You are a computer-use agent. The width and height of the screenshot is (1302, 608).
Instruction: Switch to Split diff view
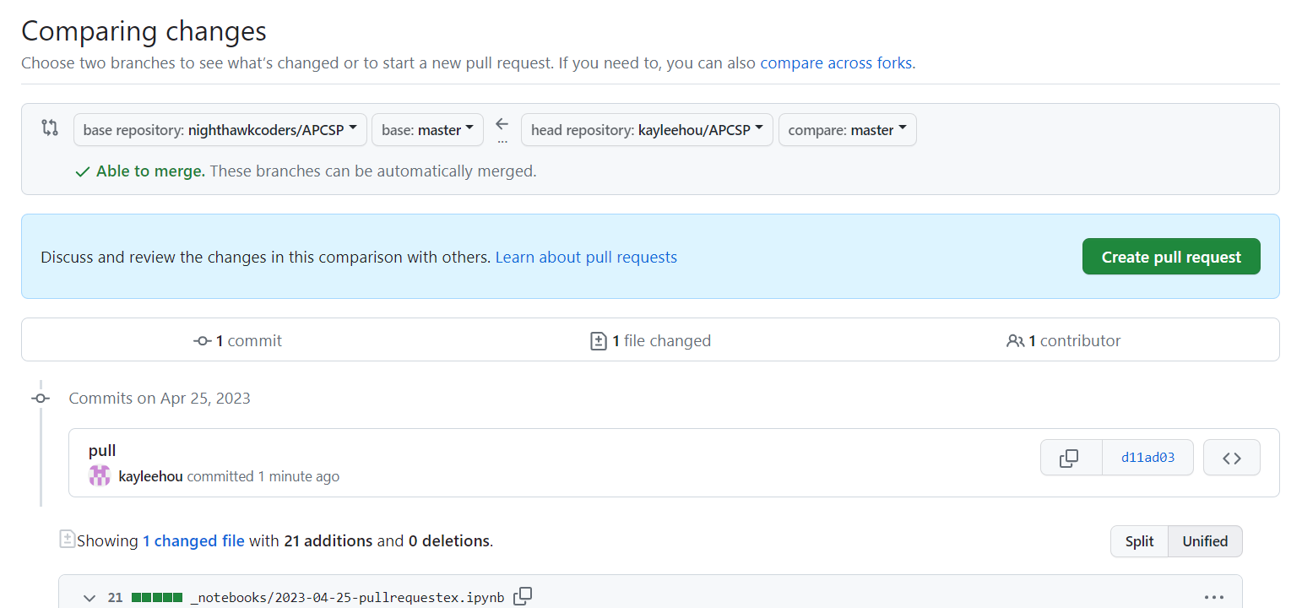coord(1139,541)
